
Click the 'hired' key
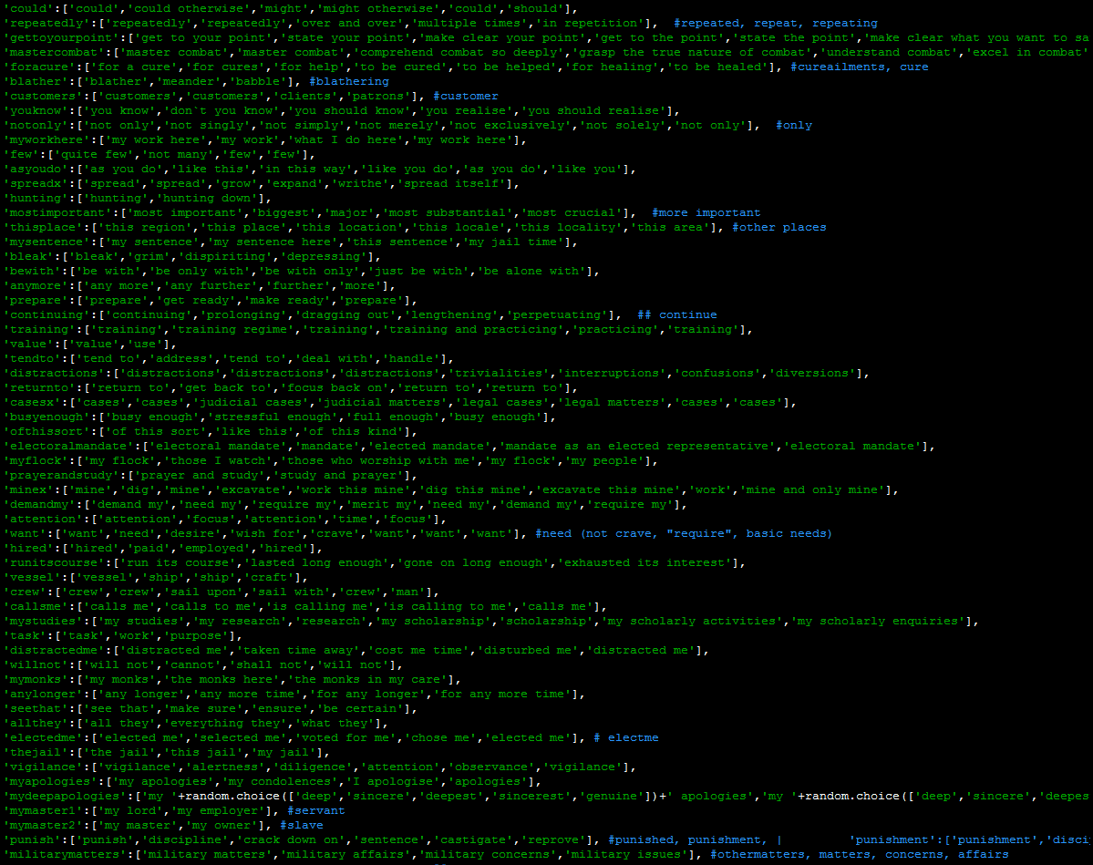click(28, 549)
